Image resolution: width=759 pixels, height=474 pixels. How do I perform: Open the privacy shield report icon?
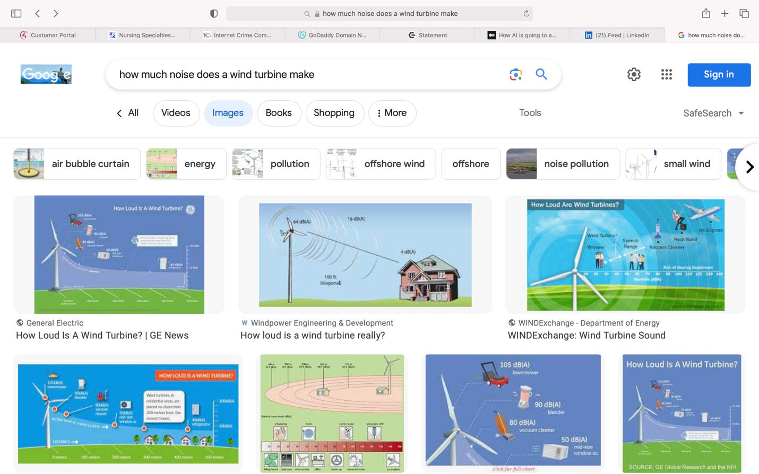pyautogui.click(x=213, y=14)
